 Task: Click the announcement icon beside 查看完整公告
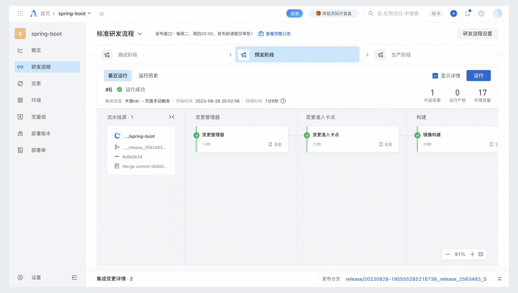(x=261, y=34)
